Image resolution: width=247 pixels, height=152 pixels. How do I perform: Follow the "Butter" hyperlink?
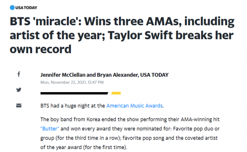click(x=50, y=128)
